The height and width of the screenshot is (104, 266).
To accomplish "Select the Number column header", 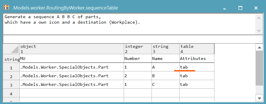I will coord(138,58).
